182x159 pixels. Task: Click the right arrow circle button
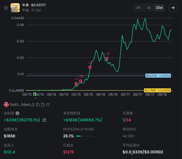point(173,8)
